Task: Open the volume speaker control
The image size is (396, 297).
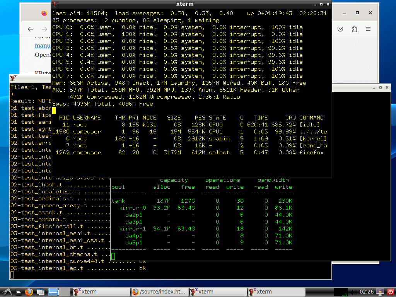Action: pos(353,292)
